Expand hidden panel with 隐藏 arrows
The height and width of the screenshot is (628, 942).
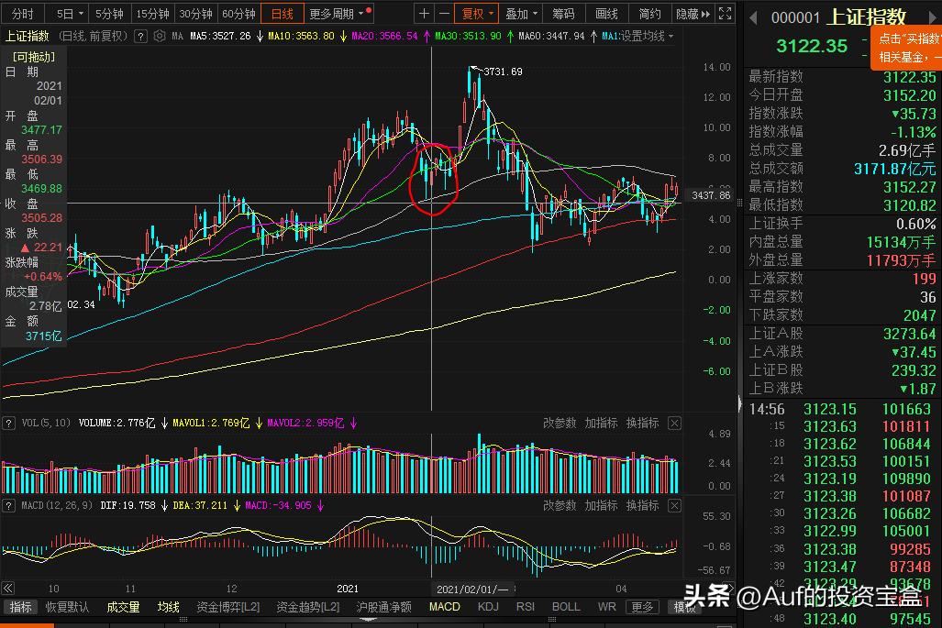693,13
